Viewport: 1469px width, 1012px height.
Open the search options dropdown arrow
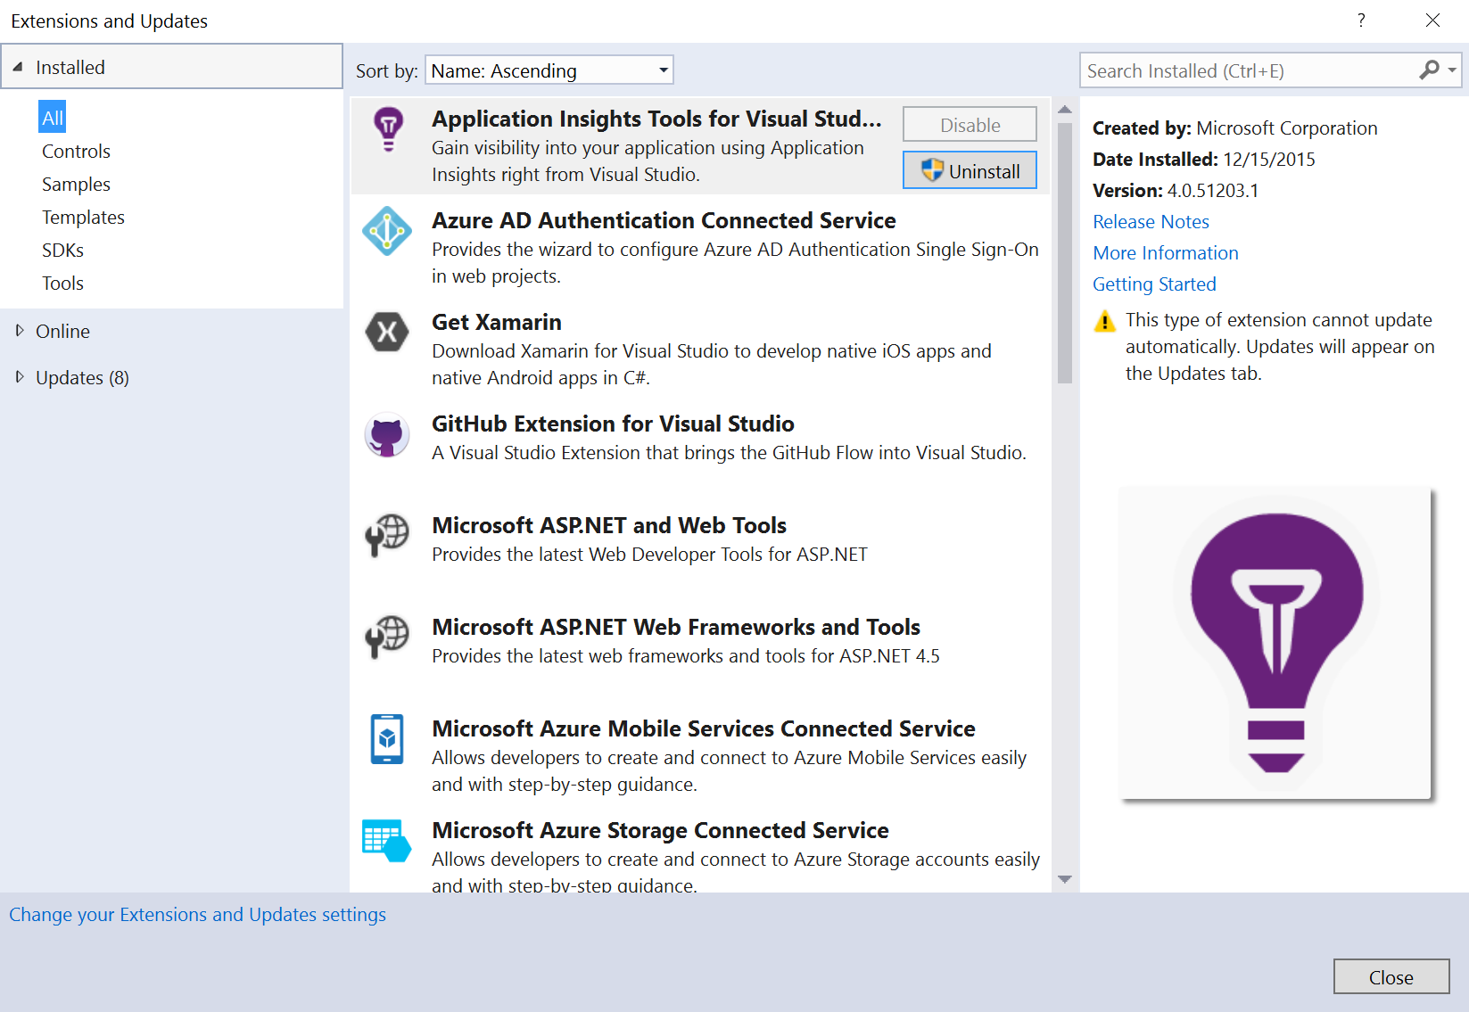pos(1452,70)
